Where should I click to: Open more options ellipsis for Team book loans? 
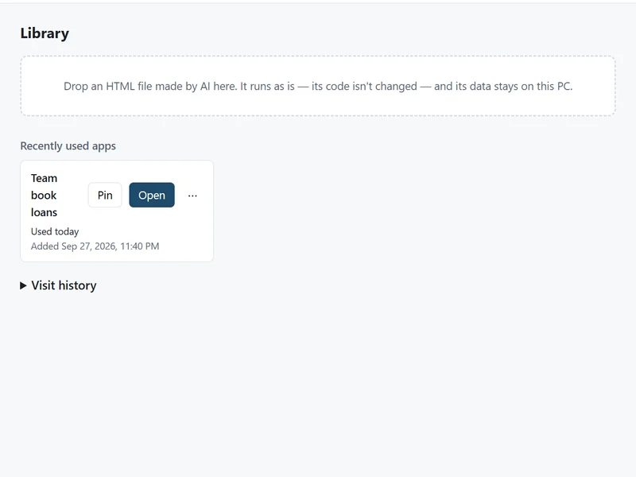(192, 196)
